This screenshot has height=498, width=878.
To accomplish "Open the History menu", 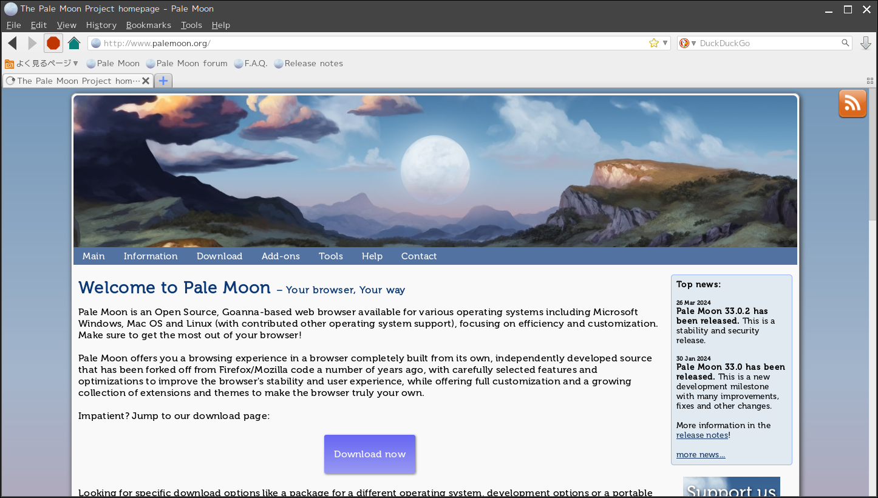I will tap(101, 25).
